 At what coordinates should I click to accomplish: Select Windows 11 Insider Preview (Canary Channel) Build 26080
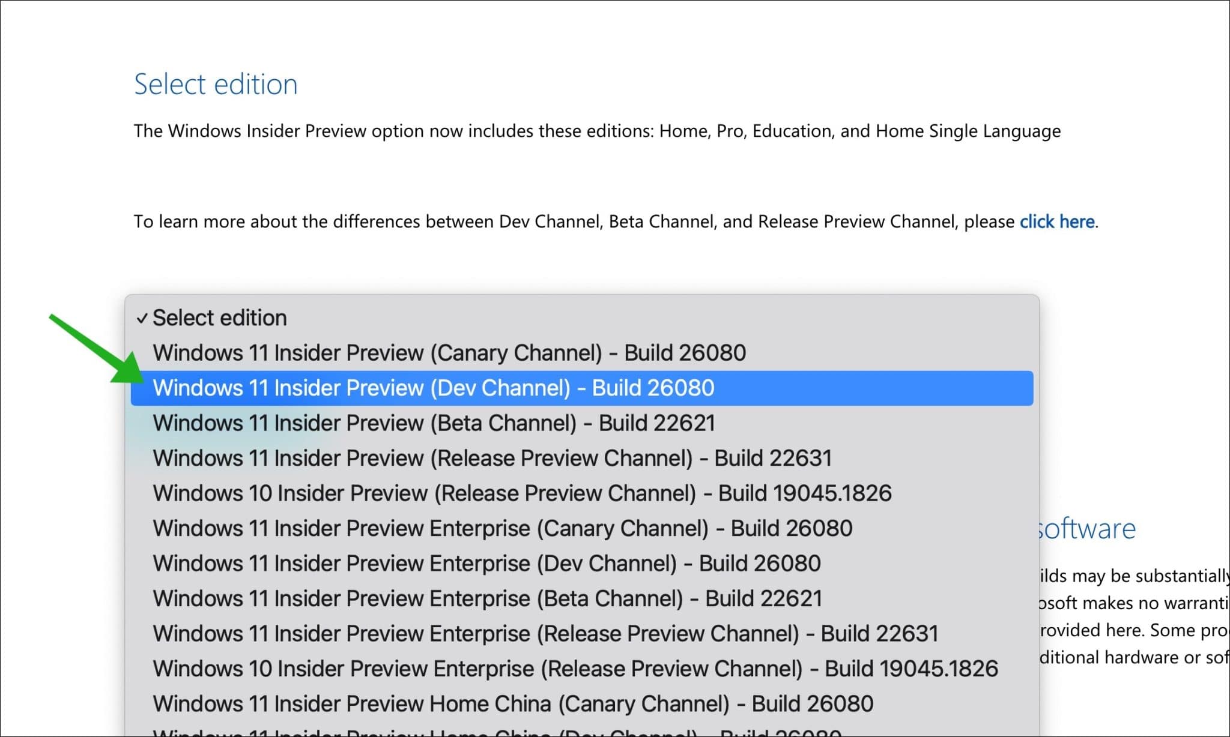tap(581, 353)
